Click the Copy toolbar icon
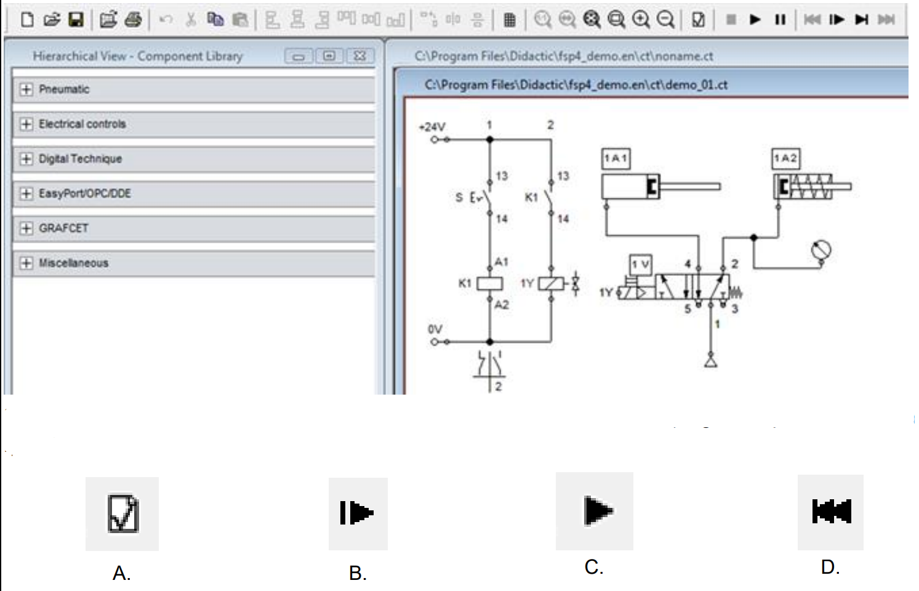919x591 pixels. pos(215,20)
